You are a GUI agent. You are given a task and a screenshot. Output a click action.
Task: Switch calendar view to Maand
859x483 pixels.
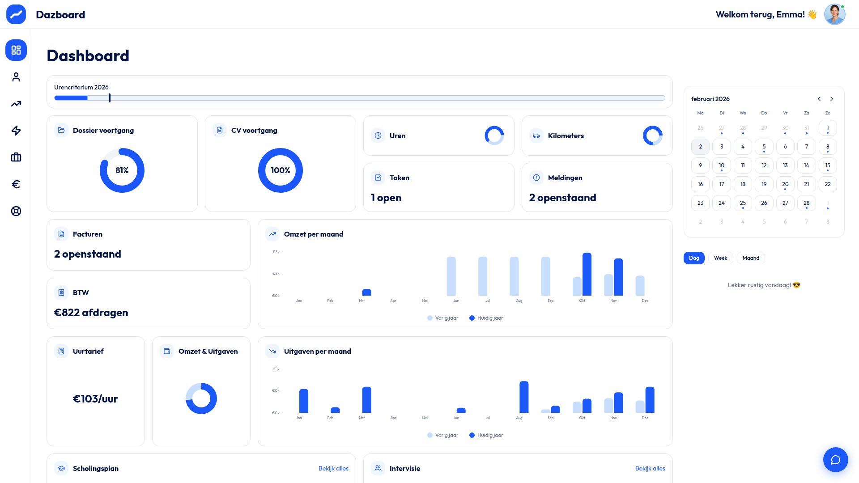click(751, 258)
